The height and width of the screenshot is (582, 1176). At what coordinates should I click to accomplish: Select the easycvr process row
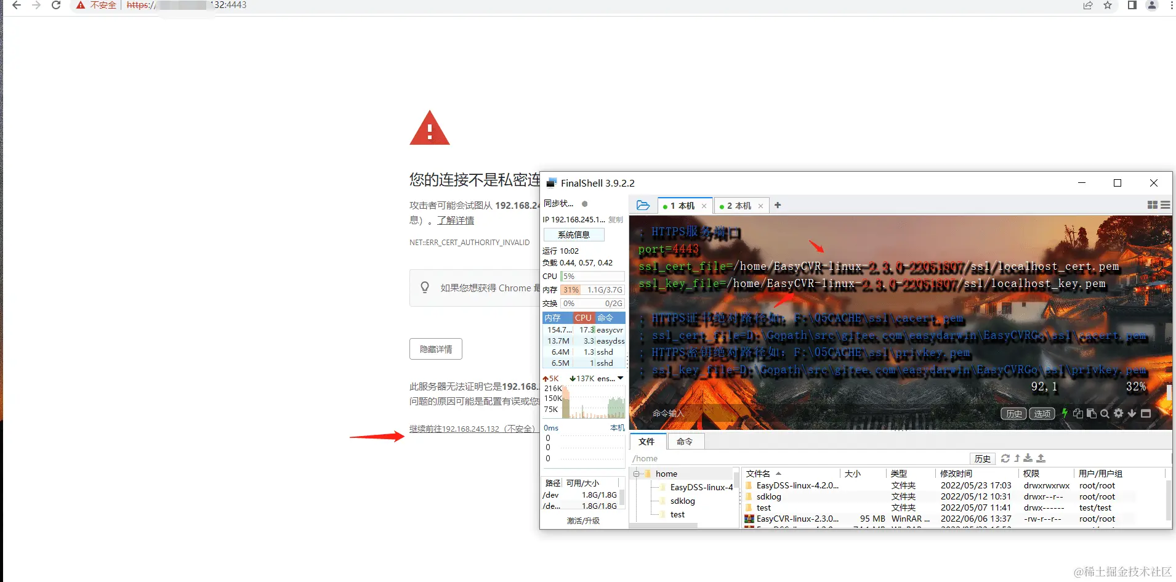pyautogui.click(x=584, y=330)
